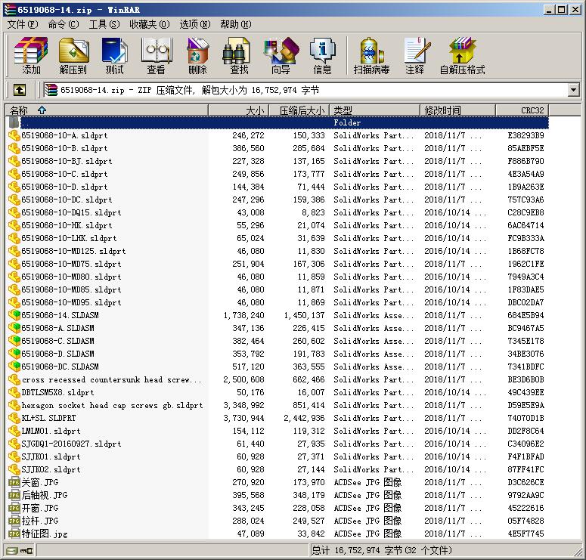Screen dimensions: 586x560
Task: Select 开窗.JPG file name
Action: click(40, 508)
